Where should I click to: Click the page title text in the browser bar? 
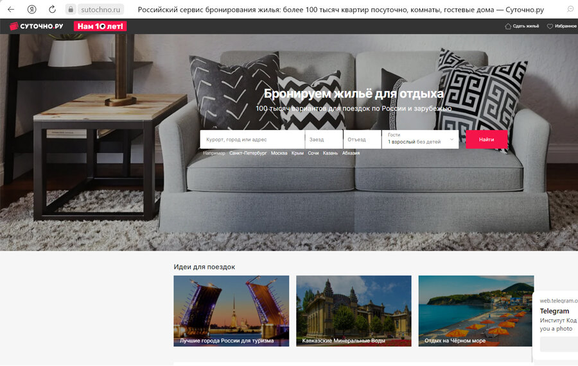tap(340, 10)
